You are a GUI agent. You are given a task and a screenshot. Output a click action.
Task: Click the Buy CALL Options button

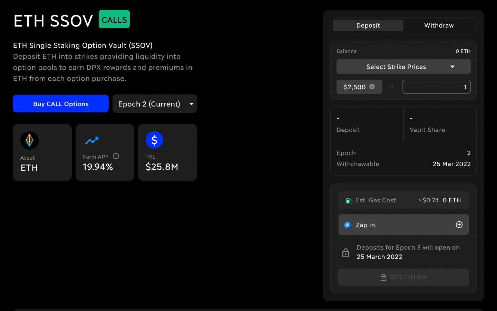[x=61, y=104]
